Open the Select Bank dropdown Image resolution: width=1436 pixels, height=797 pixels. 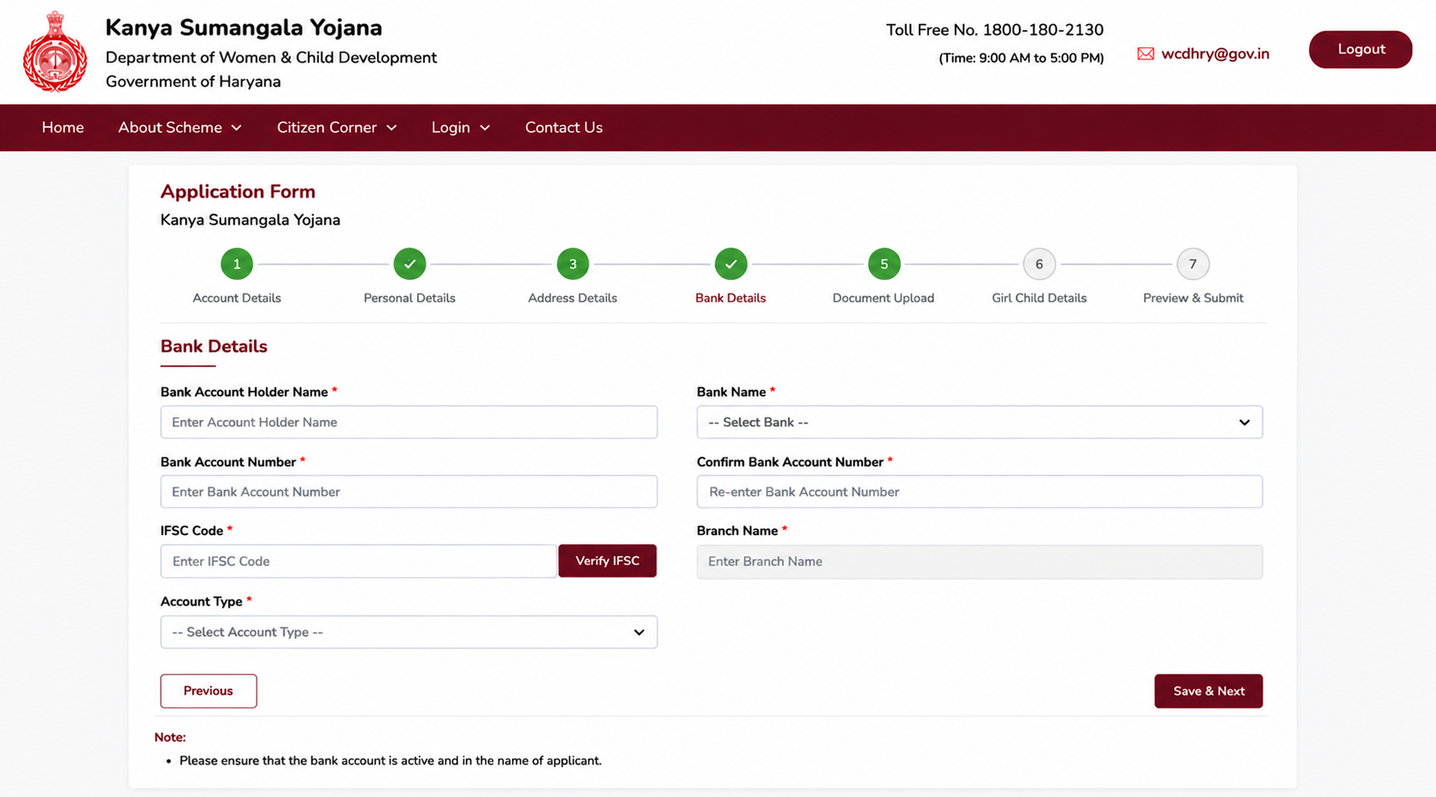(980, 422)
